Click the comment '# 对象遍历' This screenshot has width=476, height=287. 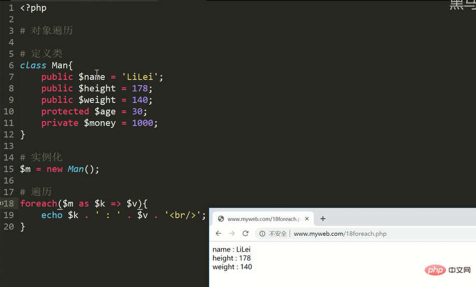click(x=47, y=31)
